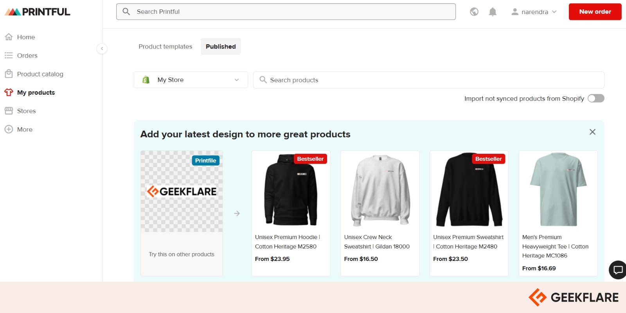Click the user avatar icon
The image size is (626, 313).
(x=515, y=12)
